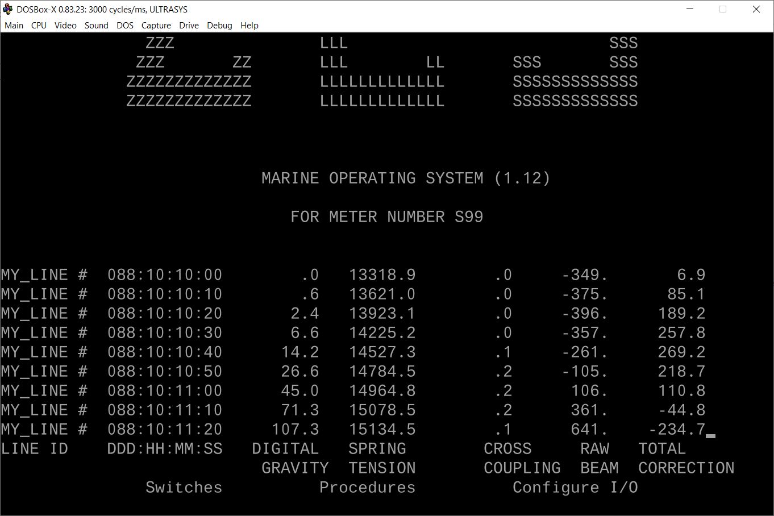Select the Configure I/O option
The height and width of the screenshot is (516, 774).
(575, 488)
